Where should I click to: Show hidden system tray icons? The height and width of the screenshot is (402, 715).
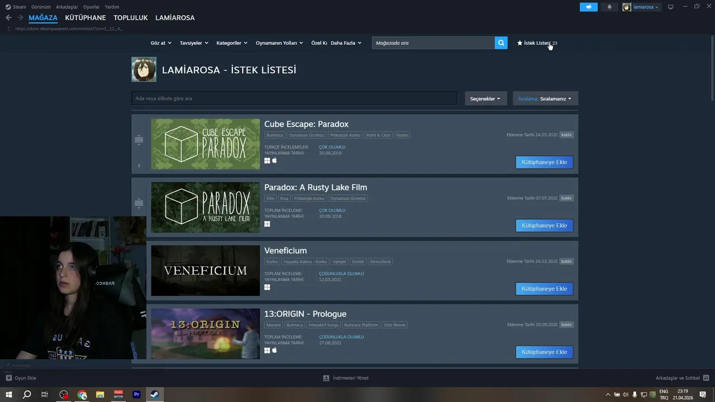coord(608,395)
